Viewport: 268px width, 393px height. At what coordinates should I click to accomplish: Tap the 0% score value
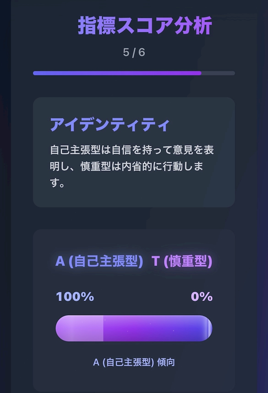coord(202,297)
